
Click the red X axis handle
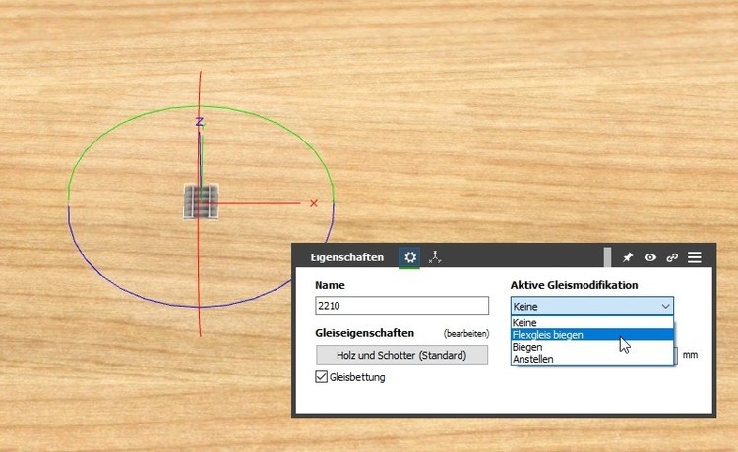pyautogui.click(x=314, y=203)
